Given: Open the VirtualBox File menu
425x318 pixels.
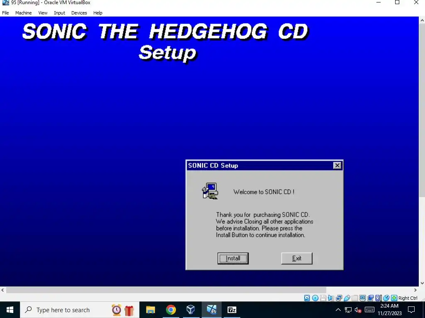Looking at the screenshot, I should point(5,13).
